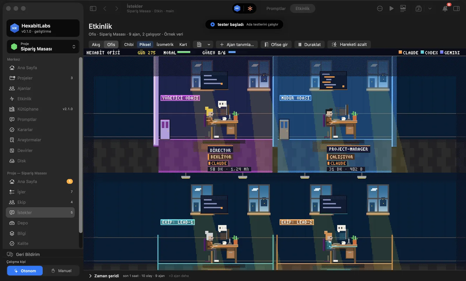Open Kararlar in sidebar

[41, 130]
